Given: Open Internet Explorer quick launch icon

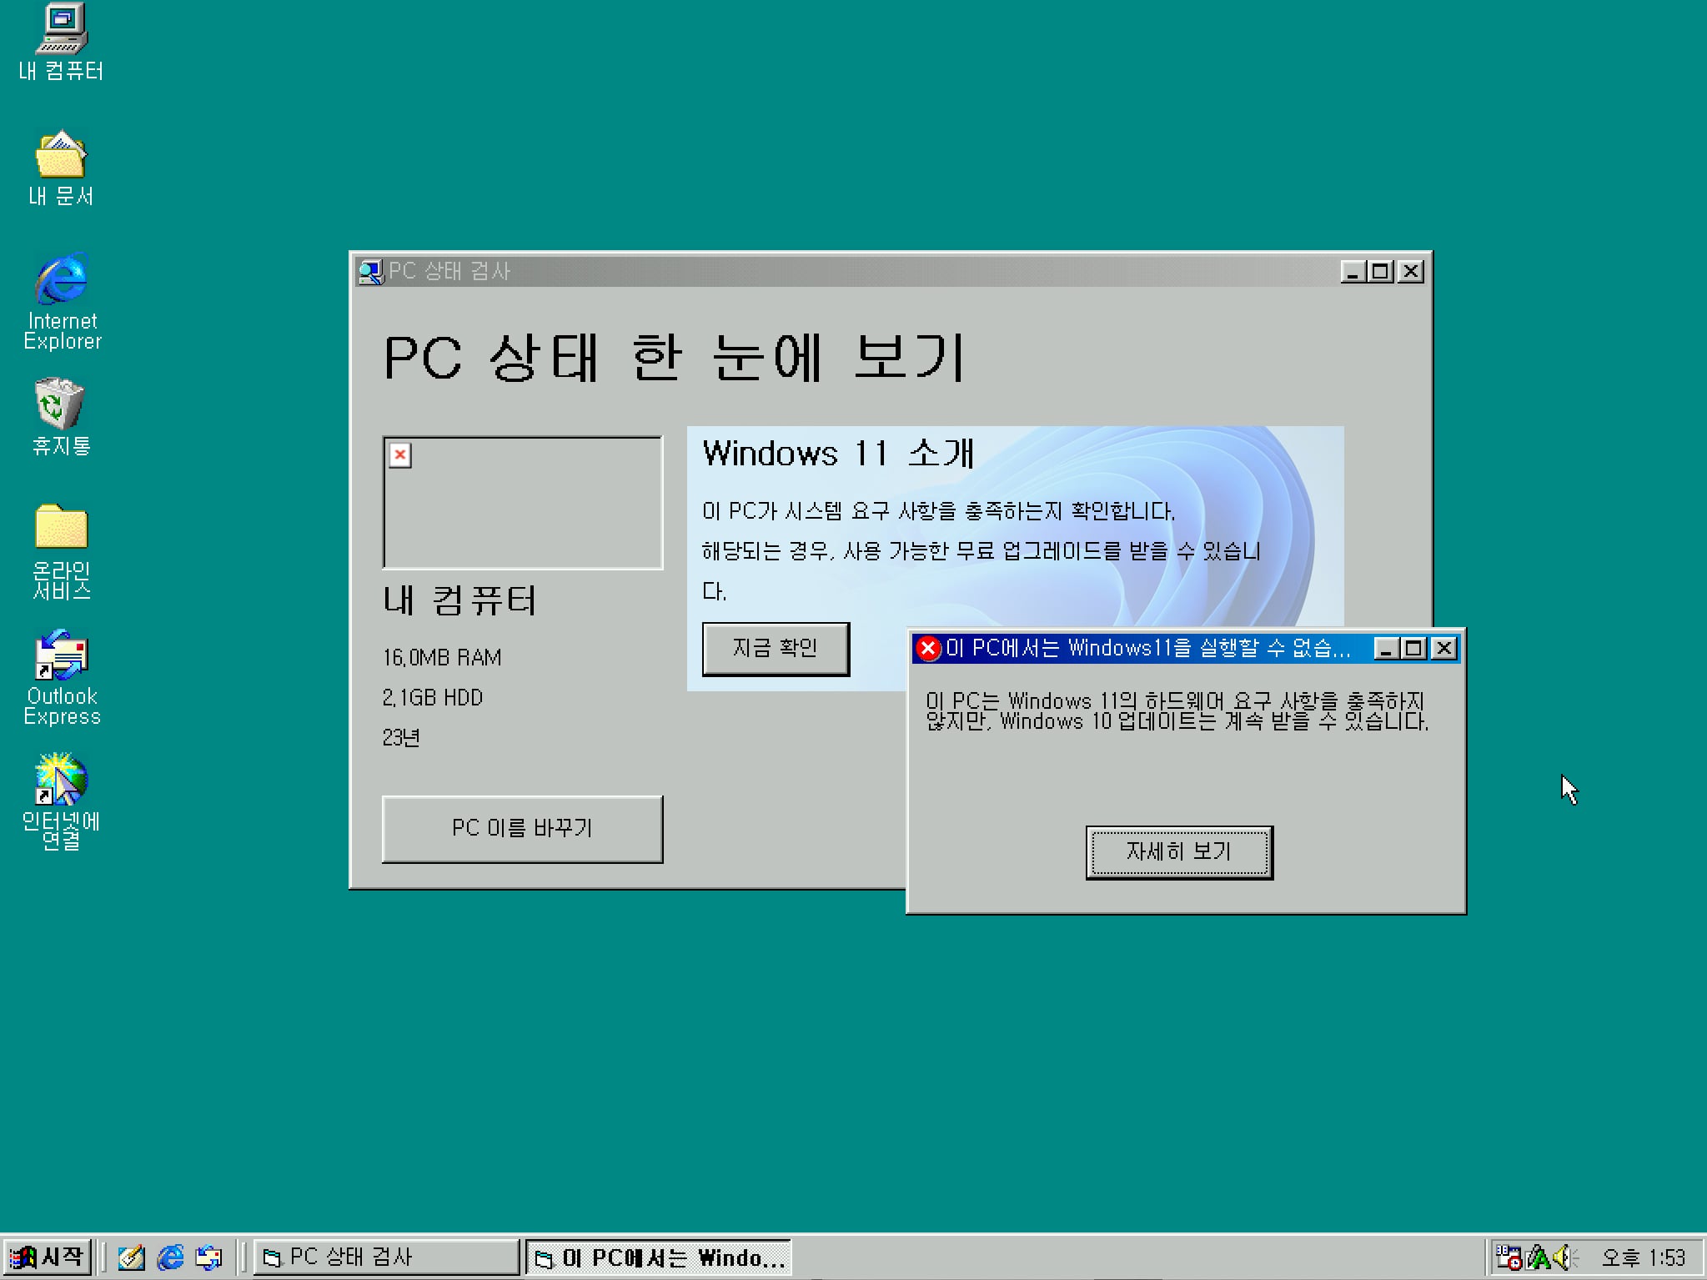Looking at the screenshot, I should coord(170,1257).
